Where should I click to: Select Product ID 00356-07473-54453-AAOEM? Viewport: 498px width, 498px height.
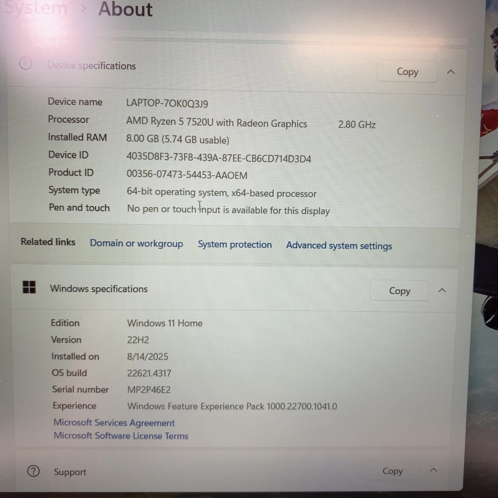187,174
